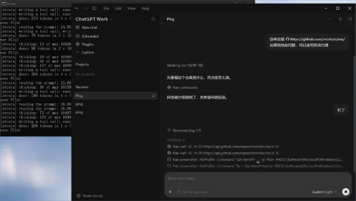This screenshot has width=356, height=201.
Task: Open the File menu
Action: coord(106,8)
